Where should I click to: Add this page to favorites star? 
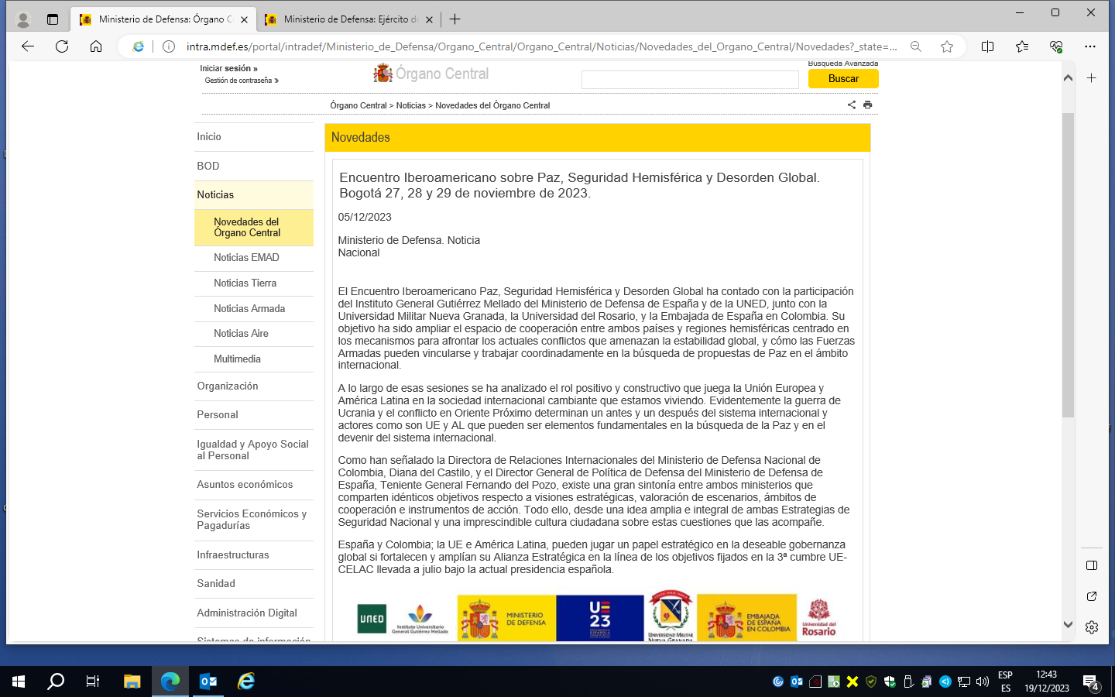[x=947, y=46]
